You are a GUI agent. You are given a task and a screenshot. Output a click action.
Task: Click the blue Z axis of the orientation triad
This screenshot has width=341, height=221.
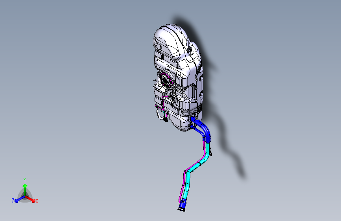point(20,199)
